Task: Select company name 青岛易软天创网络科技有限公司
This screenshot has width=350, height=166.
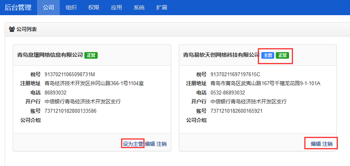Action: click(x=221, y=55)
